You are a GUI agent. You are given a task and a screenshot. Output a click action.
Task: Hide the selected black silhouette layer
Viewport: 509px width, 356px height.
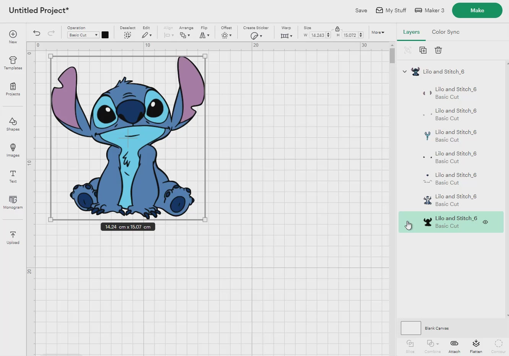(485, 222)
